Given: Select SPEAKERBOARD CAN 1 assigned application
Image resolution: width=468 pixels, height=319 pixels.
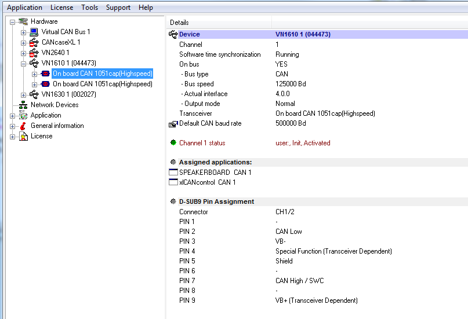Looking at the screenshot, I should (215, 173).
